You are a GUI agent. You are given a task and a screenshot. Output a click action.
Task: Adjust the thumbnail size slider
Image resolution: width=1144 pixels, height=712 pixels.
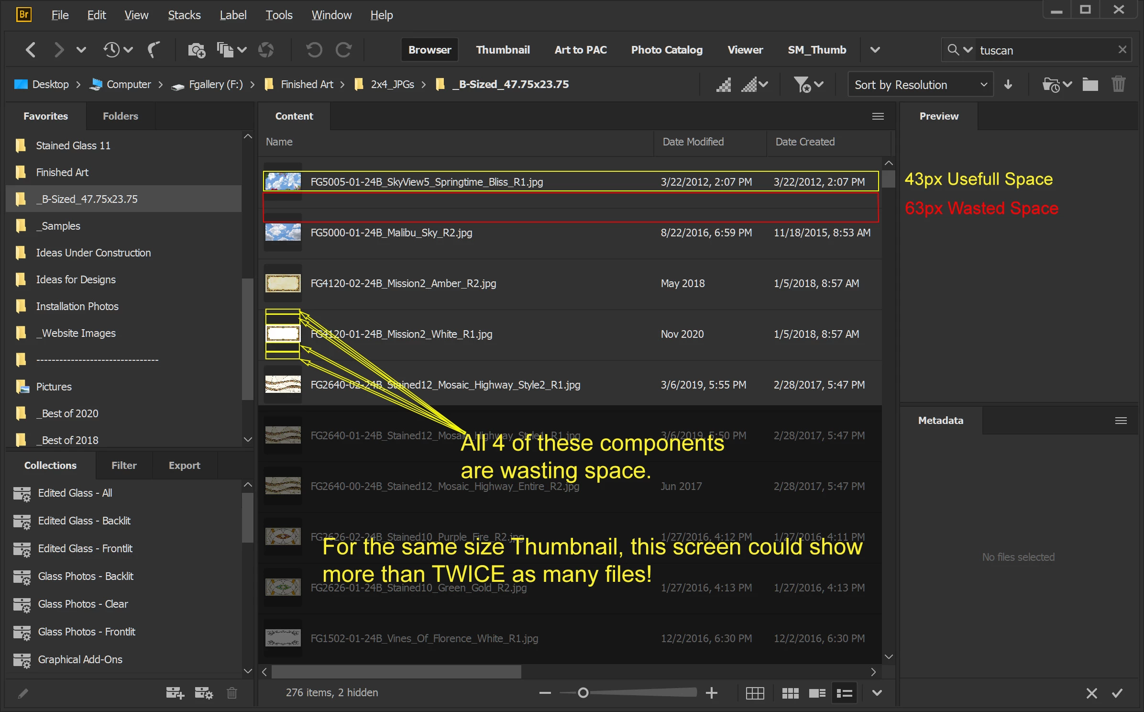[583, 692]
